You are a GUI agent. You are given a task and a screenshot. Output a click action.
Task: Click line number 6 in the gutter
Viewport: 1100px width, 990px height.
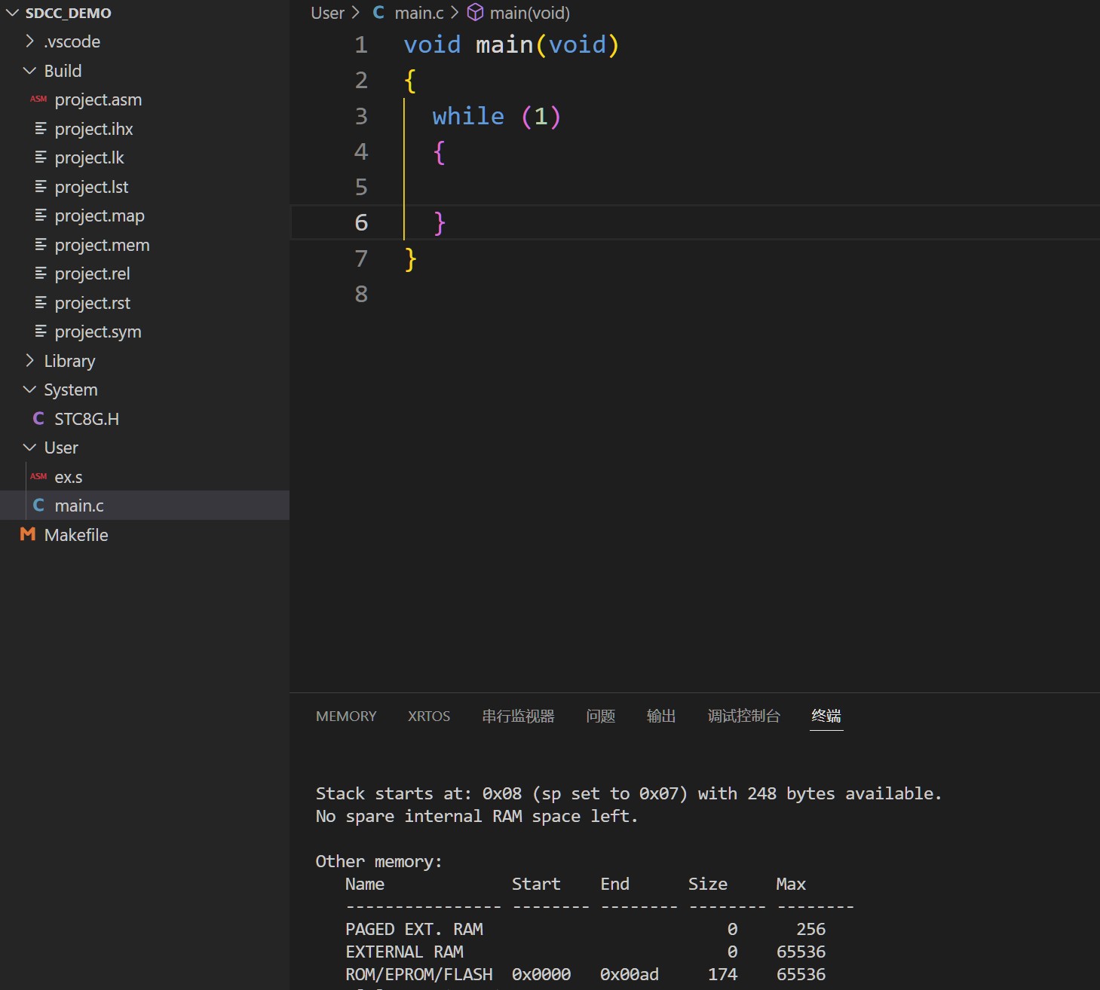click(361, 223)
